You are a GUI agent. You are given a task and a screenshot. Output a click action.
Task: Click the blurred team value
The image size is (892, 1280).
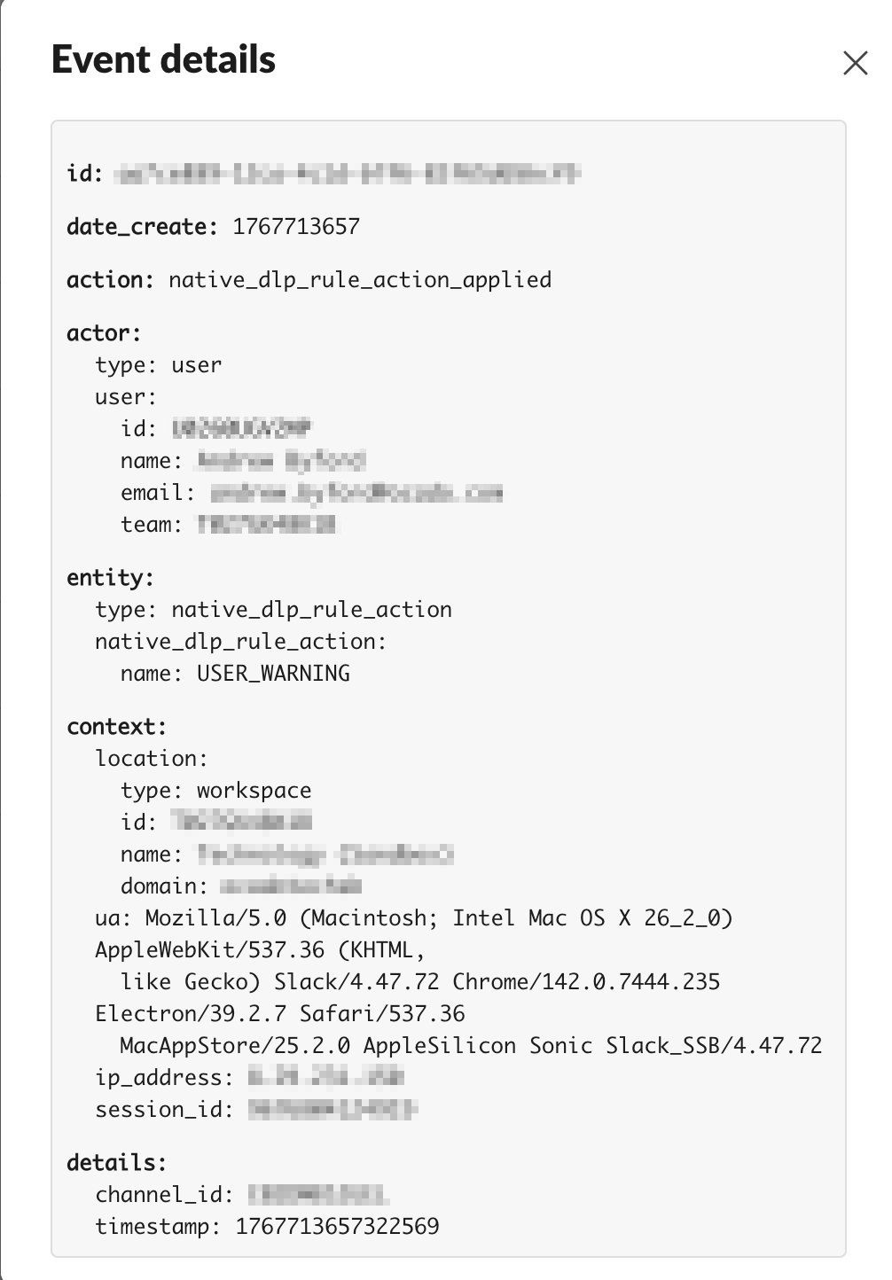point(266,525)
